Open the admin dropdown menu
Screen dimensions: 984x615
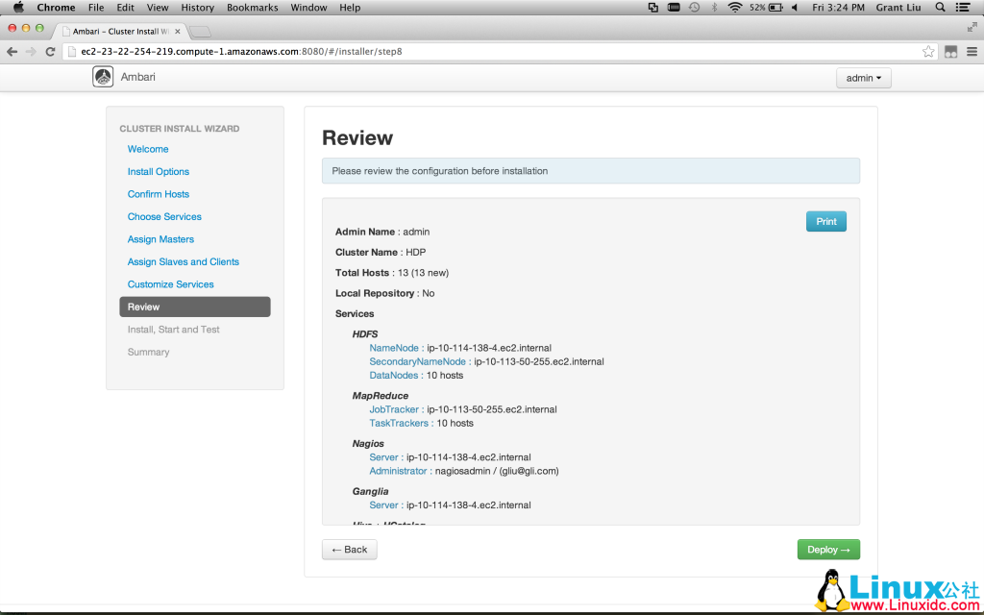(862, 78)
